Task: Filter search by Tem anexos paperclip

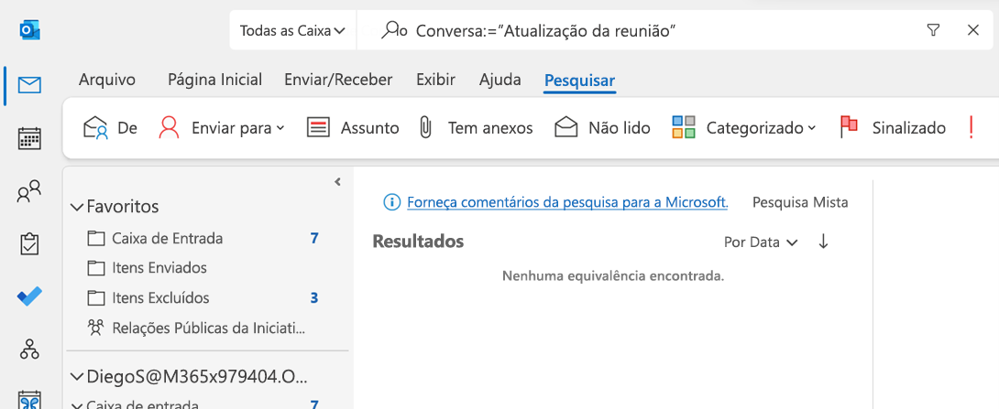Action: click(476, 128)
